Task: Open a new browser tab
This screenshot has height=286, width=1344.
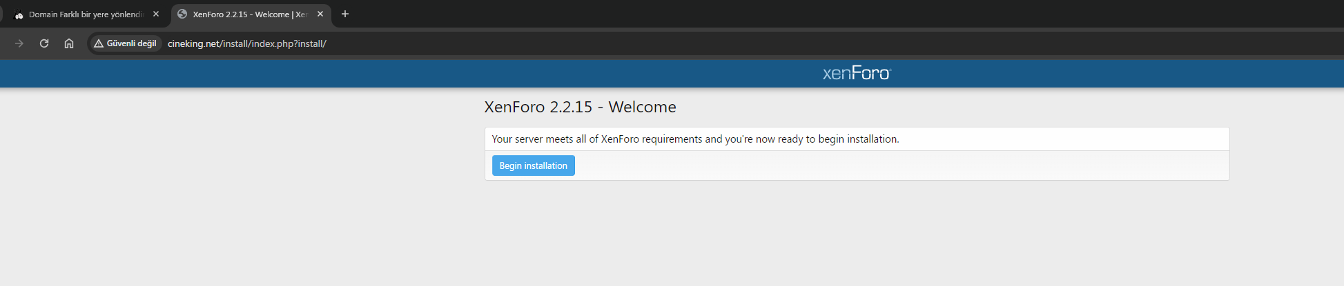Action: (x=345, y=14)
